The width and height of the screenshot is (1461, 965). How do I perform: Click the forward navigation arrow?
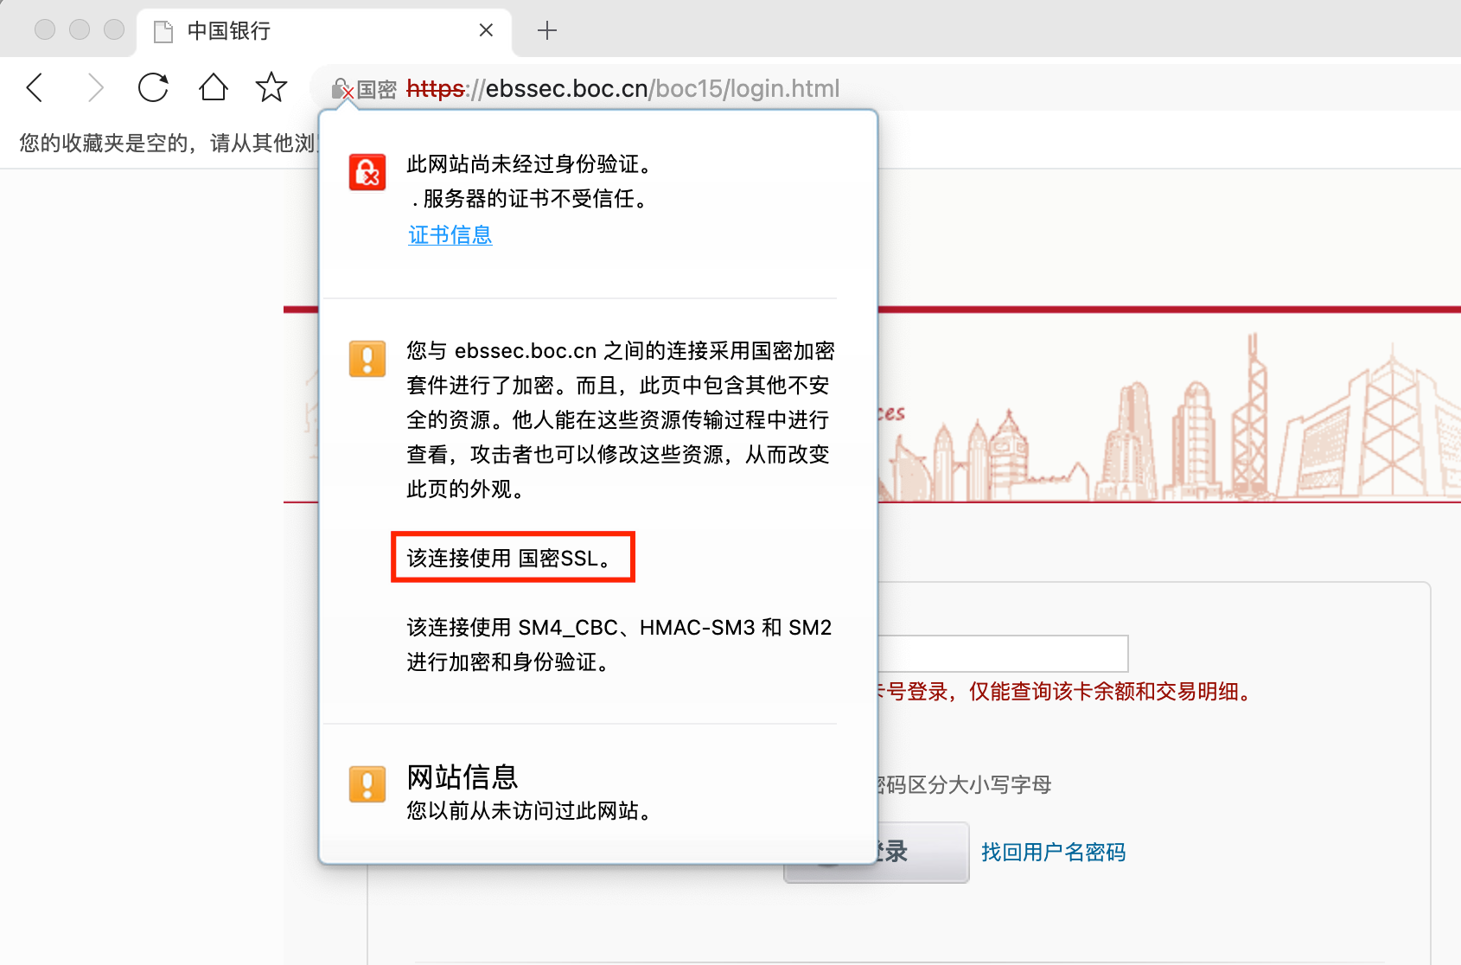(95, 88)
